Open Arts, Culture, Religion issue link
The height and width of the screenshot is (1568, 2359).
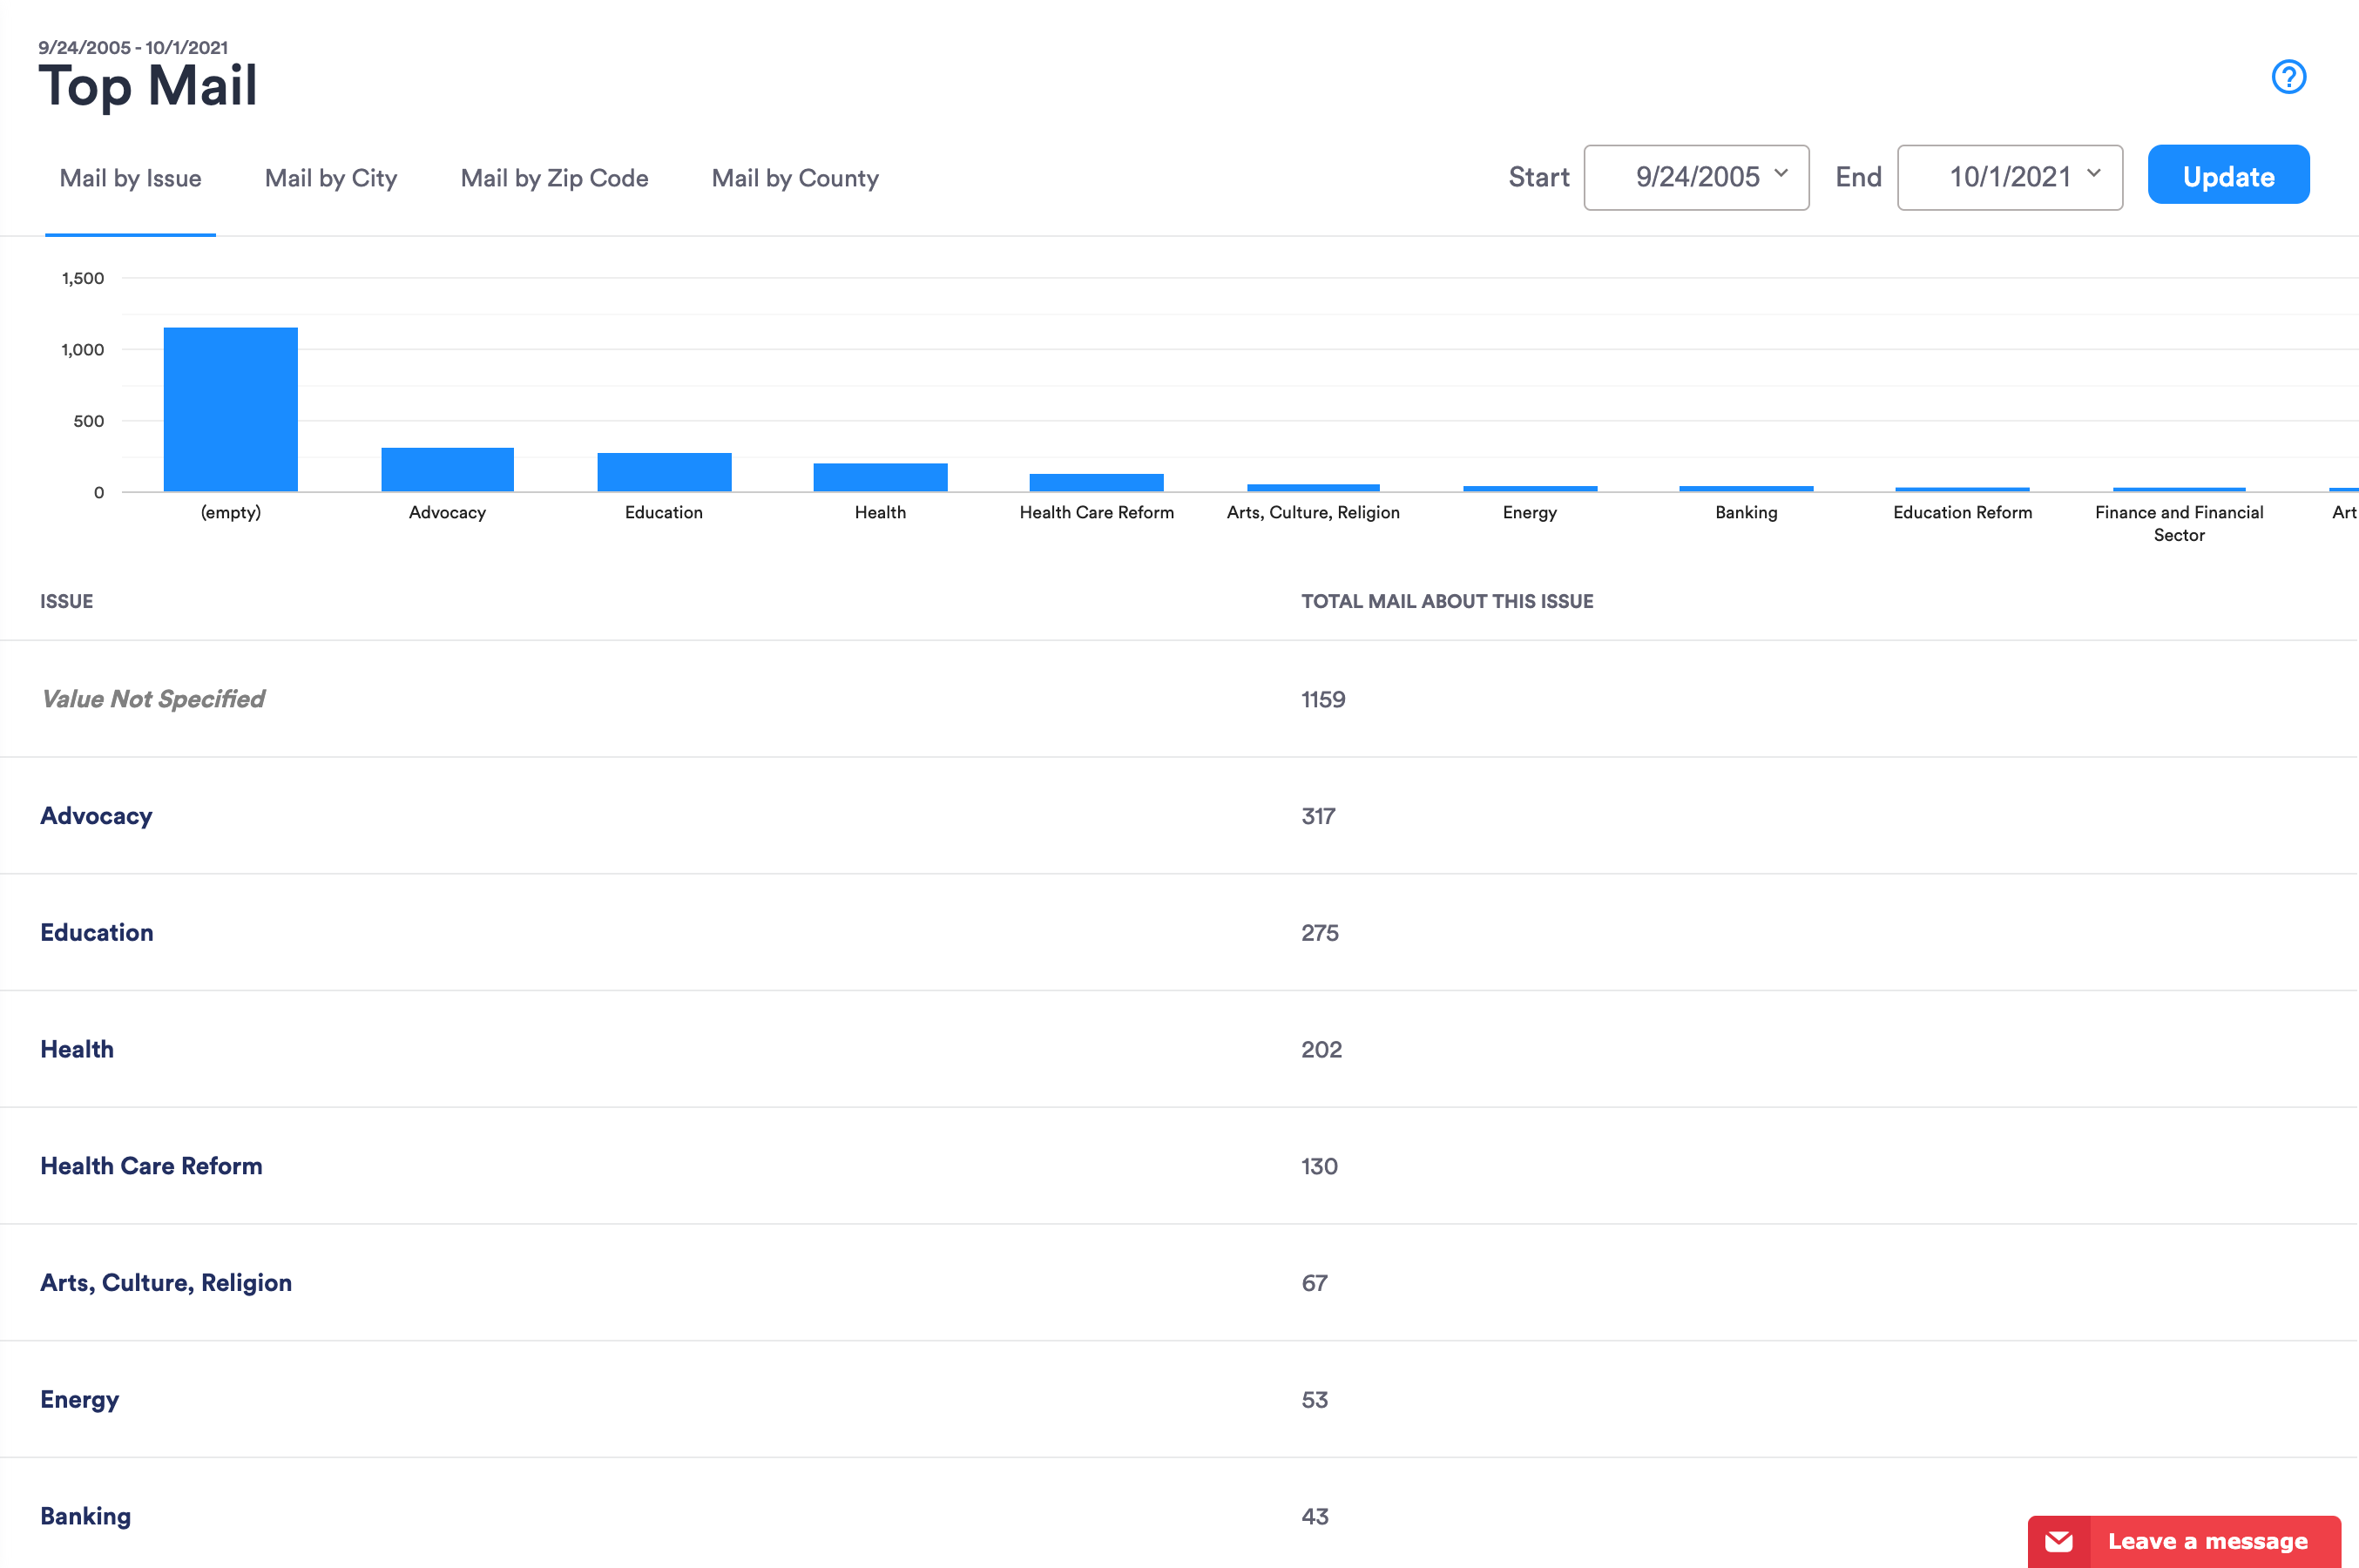[x=166, y=1282]
